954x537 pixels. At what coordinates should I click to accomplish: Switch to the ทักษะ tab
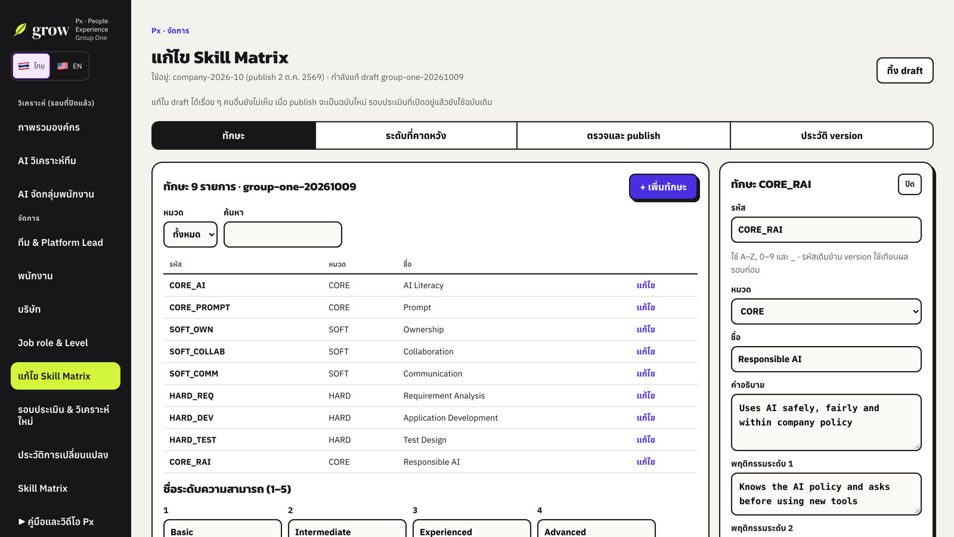click(234, 135)
